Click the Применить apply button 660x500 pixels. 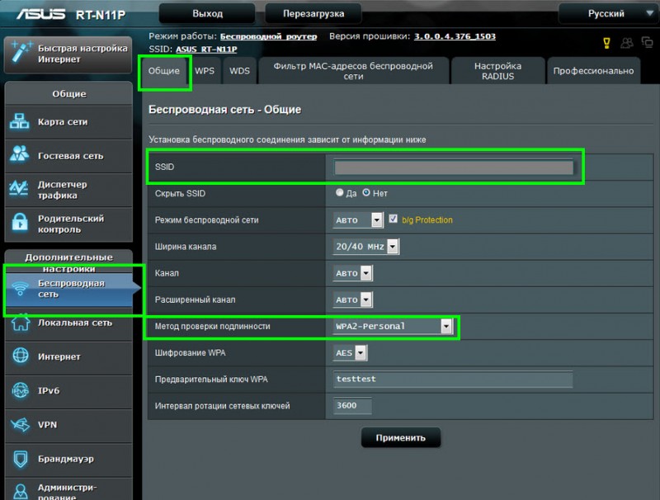point(401,438)
